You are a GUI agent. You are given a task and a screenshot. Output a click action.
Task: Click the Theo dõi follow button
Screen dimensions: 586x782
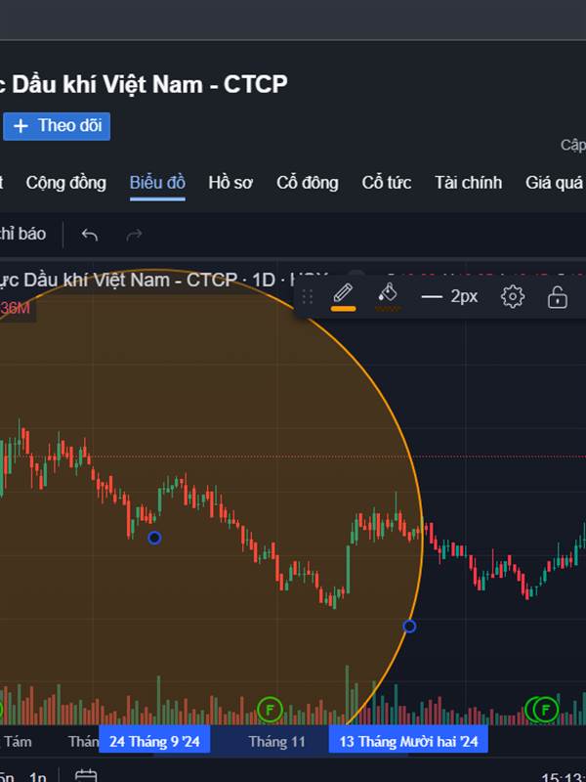point(57,126)
